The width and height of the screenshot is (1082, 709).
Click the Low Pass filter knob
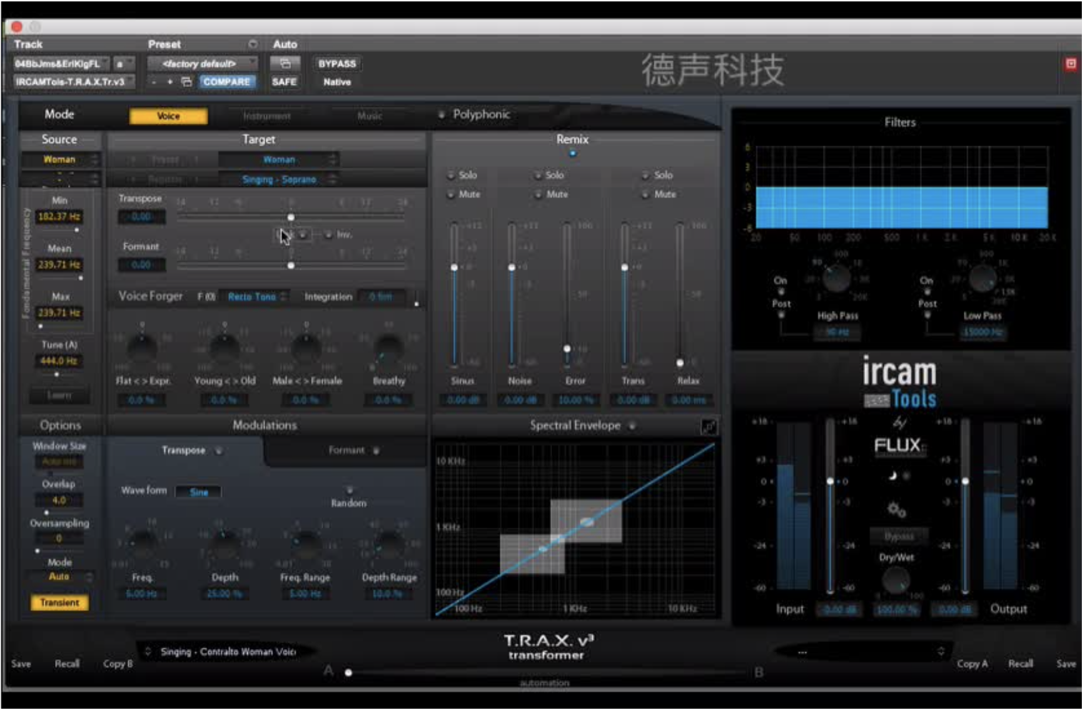[x=983, y=279]
